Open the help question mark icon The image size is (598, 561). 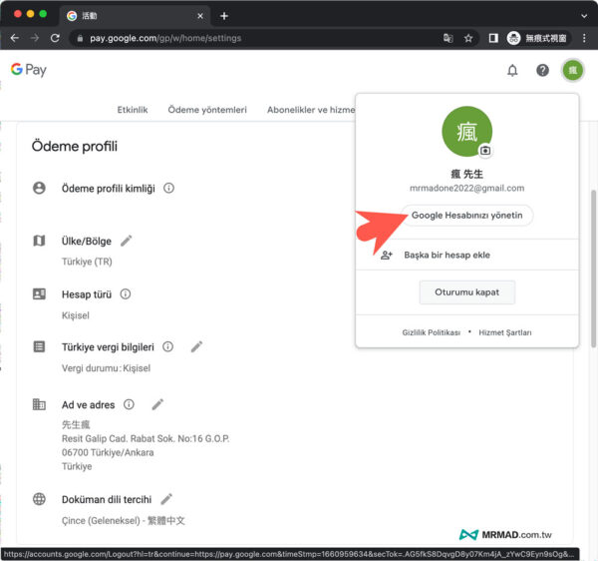coord(542,70)
